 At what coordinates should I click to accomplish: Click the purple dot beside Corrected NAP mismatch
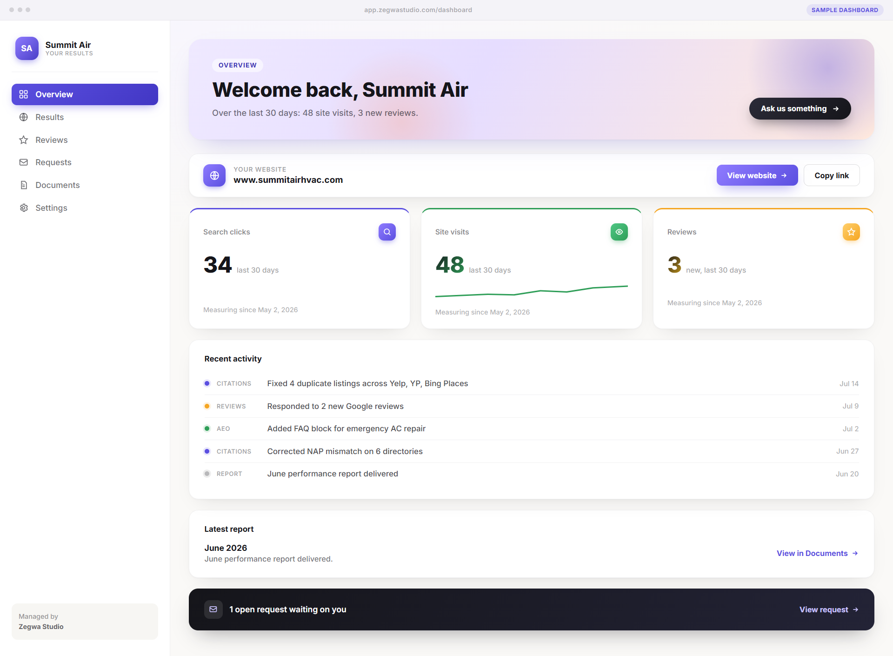coord(207,451)
